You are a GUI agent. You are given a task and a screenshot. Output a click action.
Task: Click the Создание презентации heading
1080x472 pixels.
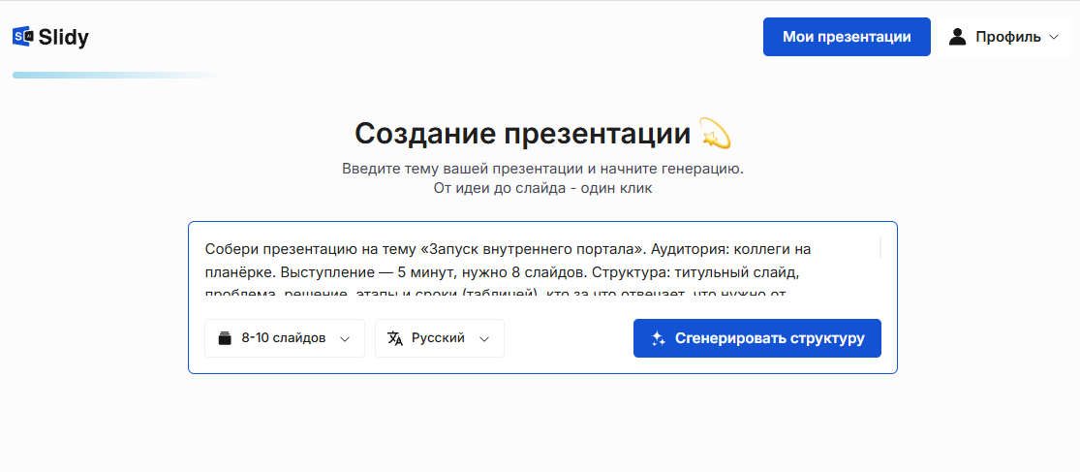[x=522, y=134]
